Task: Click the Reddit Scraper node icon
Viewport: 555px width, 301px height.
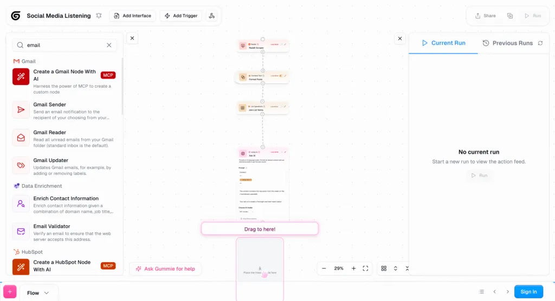Action: tap(243, 45)
